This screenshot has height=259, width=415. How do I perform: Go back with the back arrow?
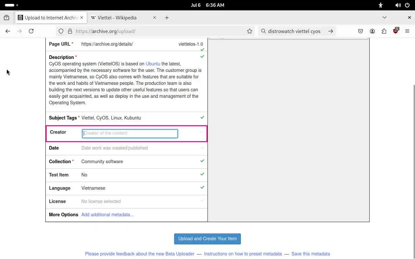[x=8, y=31]
